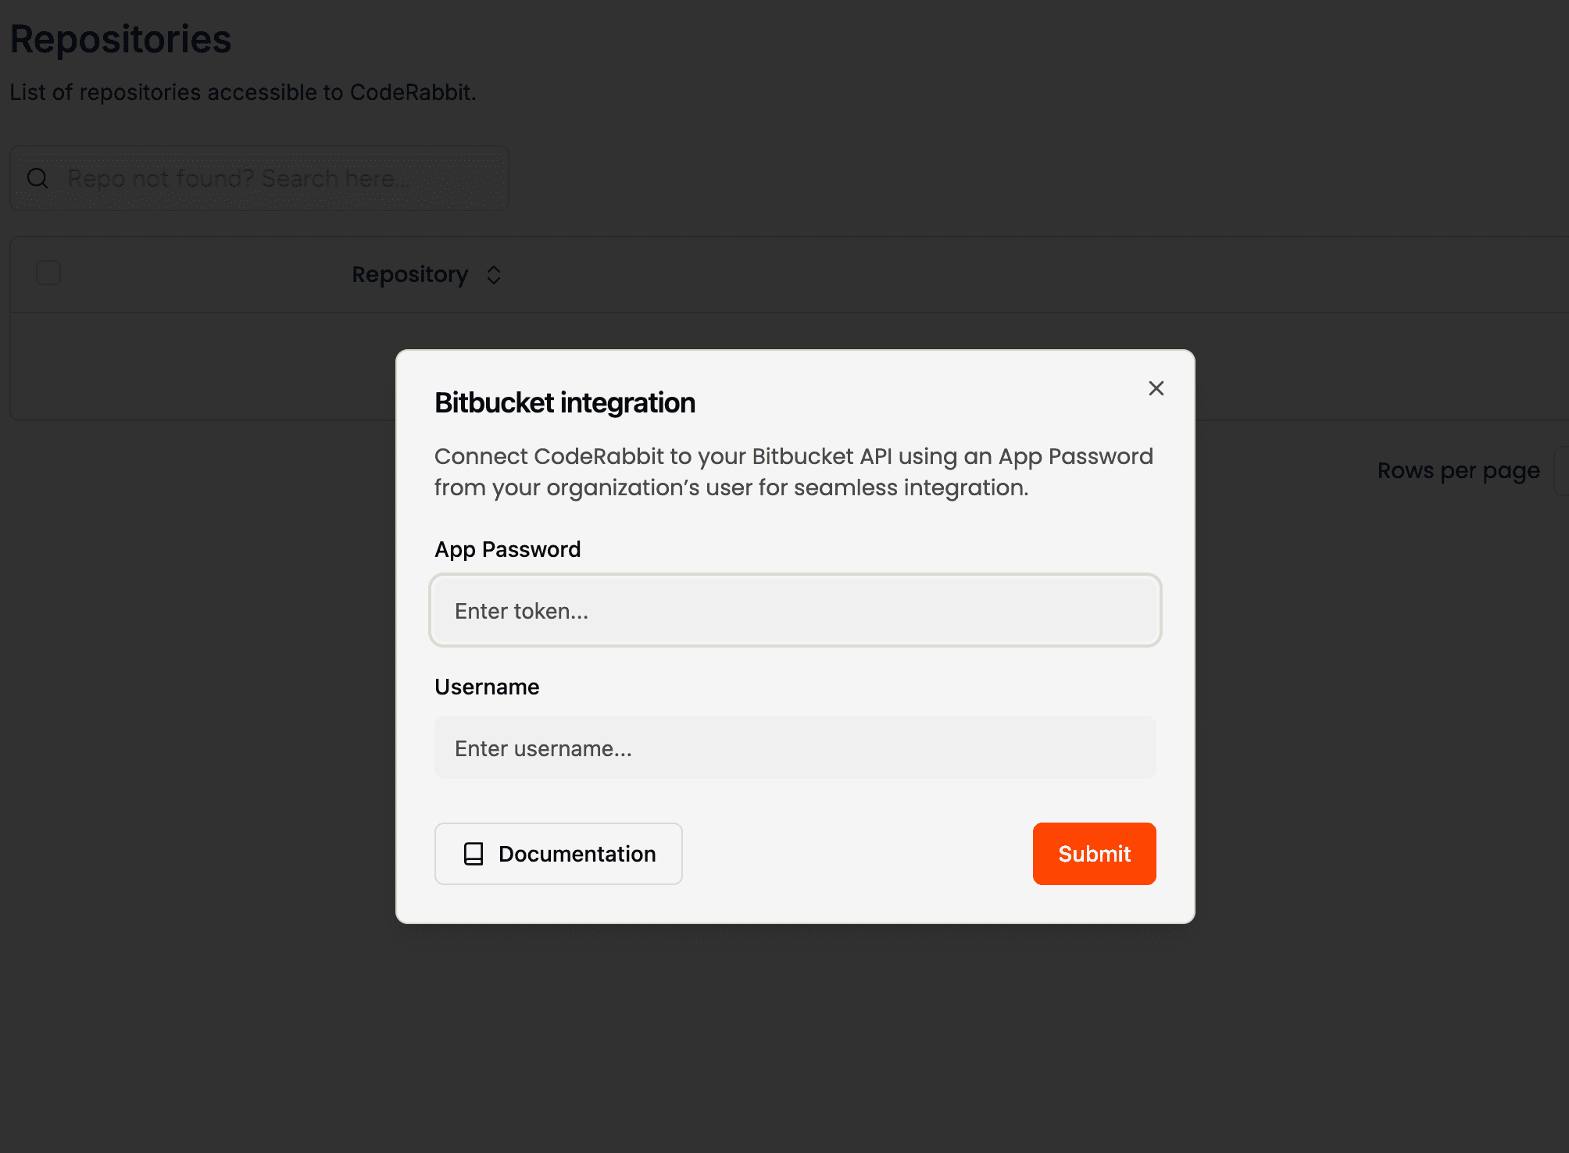This screenshot has height=1153, width=1569.
Task: Click the Username field label
Action: coord(486,687)
